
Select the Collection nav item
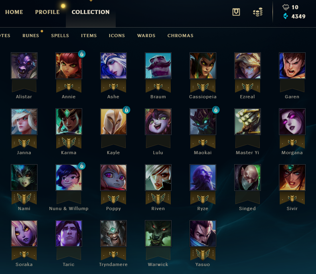click(91, 12)
